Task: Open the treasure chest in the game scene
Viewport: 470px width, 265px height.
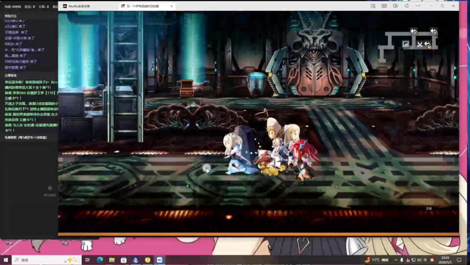Action: [187, 88]
